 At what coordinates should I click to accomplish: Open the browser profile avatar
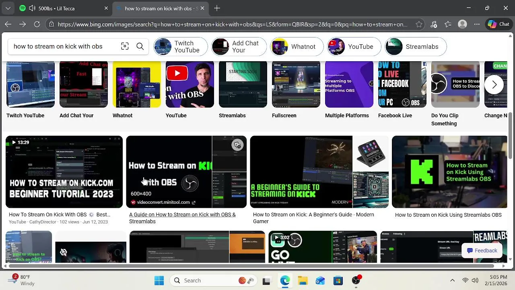[x=463, y=24]
